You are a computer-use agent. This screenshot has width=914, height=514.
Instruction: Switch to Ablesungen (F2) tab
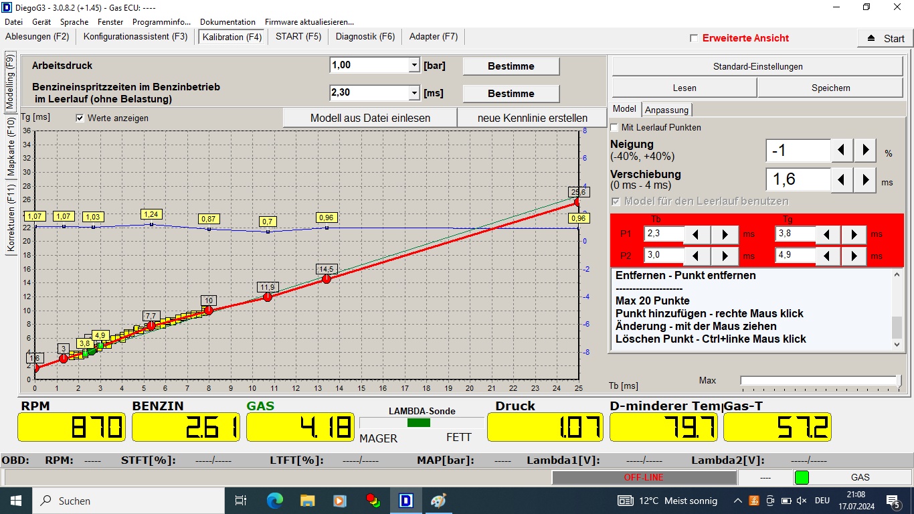coord(37,37)
